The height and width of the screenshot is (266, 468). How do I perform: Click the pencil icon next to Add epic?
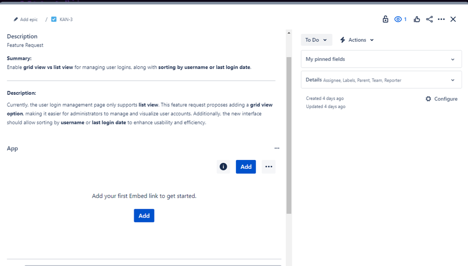coord(16,19)
